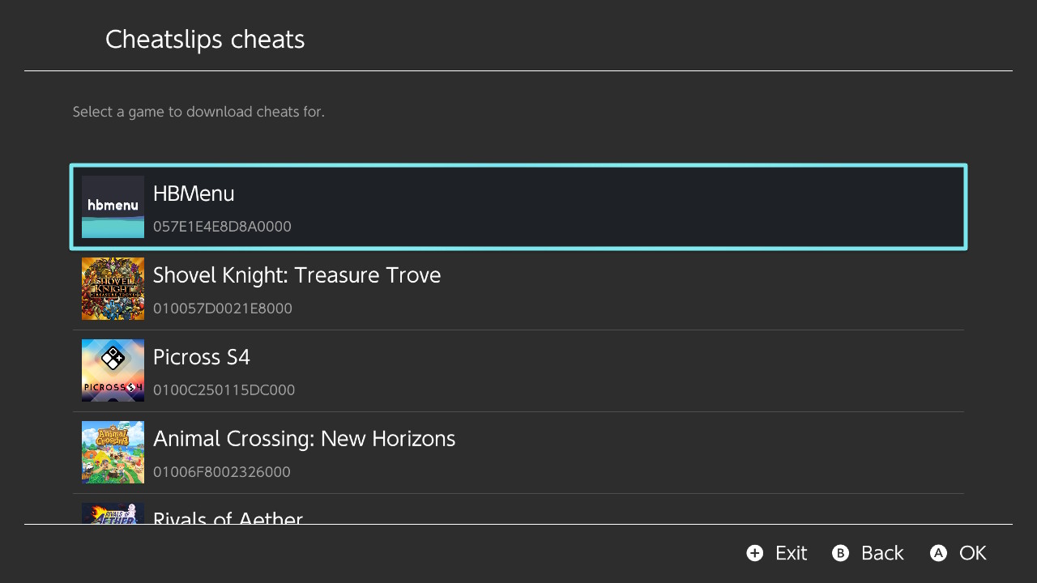Click the Shovel Knight game icon
Image resolution: width=1037 pixels, height=583 pixels.
click(x=113, y=288)
